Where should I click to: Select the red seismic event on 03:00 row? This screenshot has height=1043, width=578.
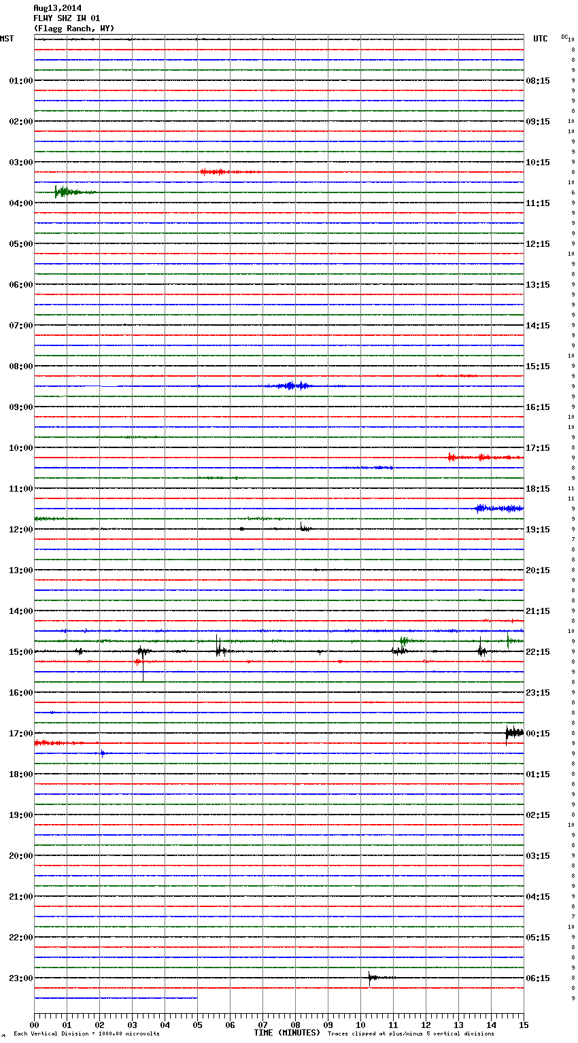click(213, 172)
